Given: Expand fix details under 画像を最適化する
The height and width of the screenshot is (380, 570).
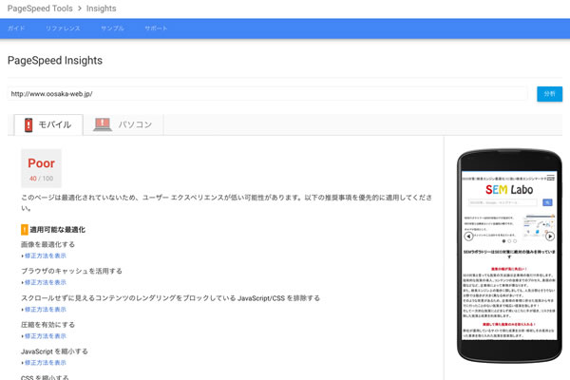Looking at the screenshot, I should point(45,256).
